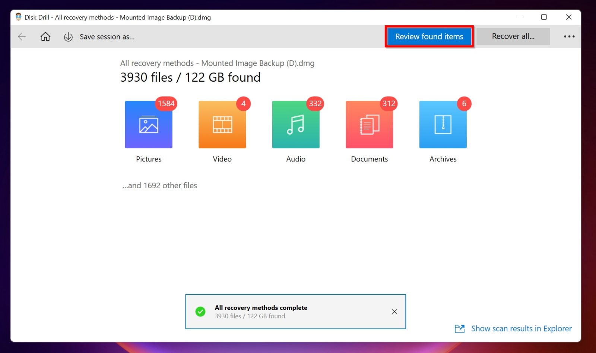The image size is (596, 353).
Task: Open the Show scan results in Explorer icon
Action: pyautogui.click(x=460, y=328)
